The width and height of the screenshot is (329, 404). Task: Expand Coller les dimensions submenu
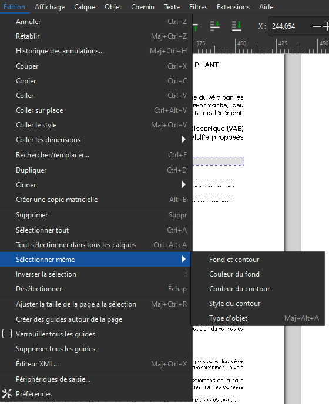[96, 140]
